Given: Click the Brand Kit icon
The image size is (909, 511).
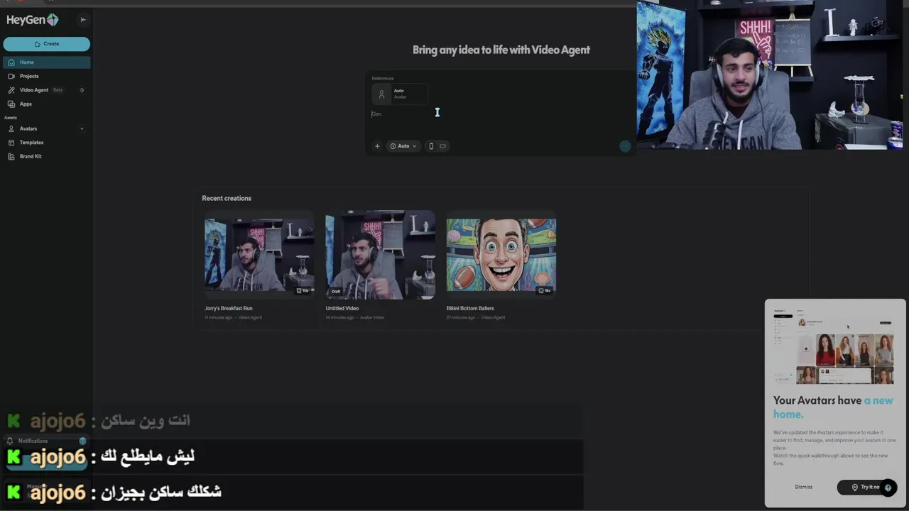Looking at the screenshot, I should [11, 156].
